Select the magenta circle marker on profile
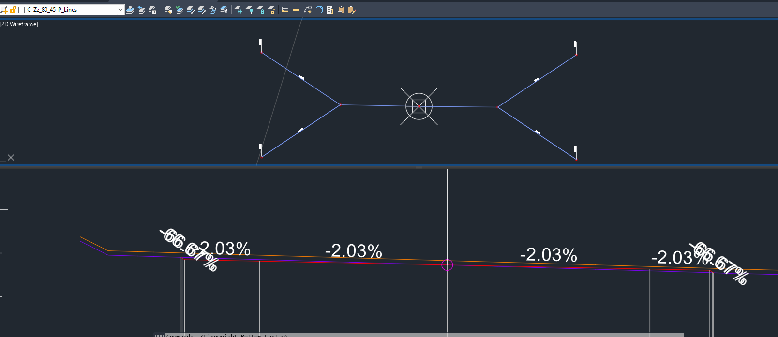Image resolution: width=778 pixels, height=337 pixels. [x=447, y=264]
